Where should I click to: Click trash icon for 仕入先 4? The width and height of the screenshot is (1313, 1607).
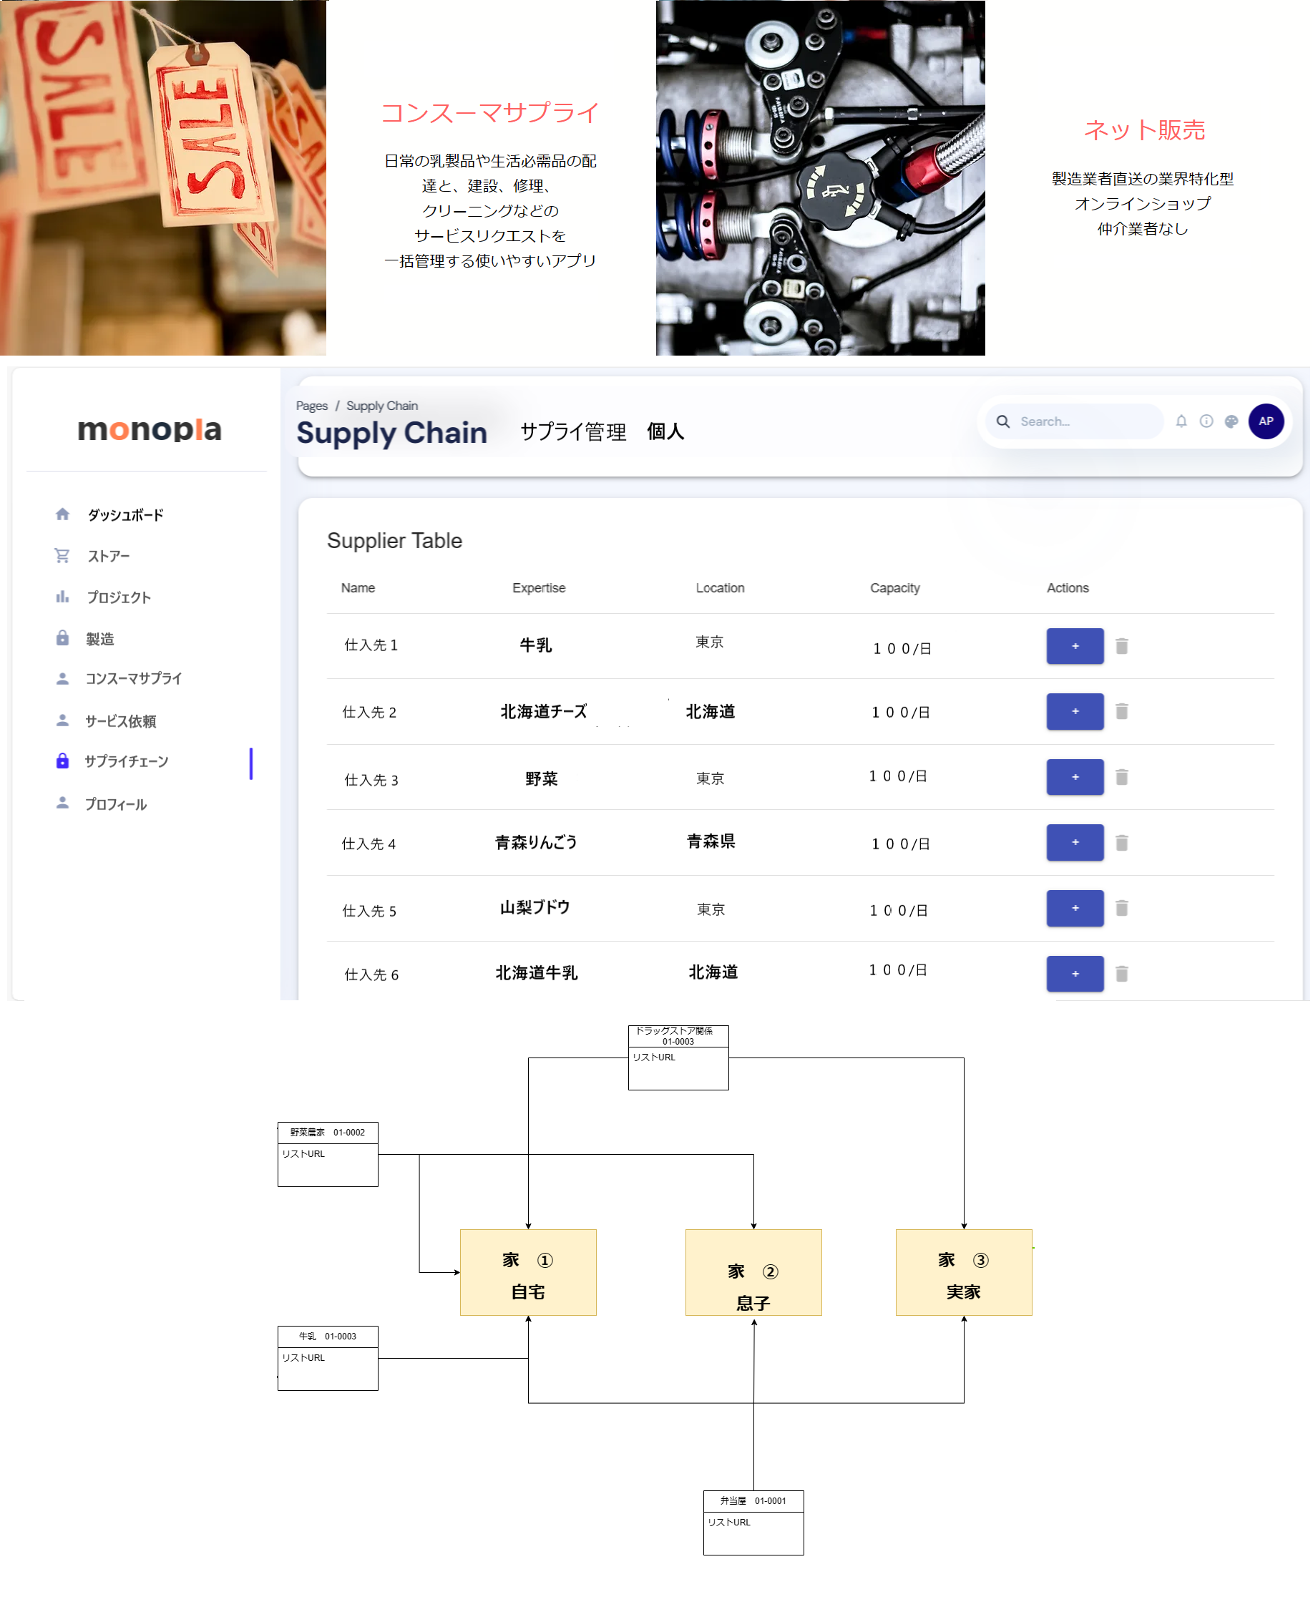pyautogui.click(x=1123, y=844)
